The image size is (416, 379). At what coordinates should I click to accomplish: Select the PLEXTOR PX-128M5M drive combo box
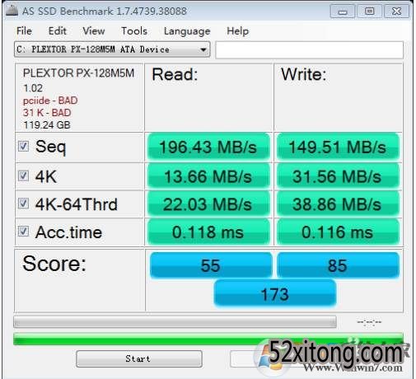click(x=112, y=49)
